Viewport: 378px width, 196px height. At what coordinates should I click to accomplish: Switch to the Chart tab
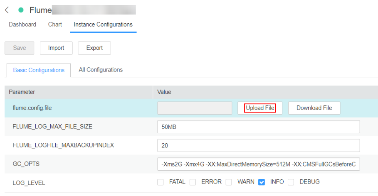tap(55, 24)
